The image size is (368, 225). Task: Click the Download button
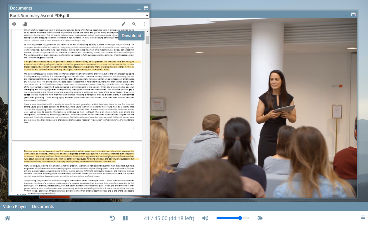[x=131, y=36]
